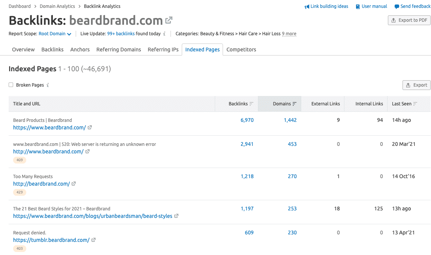Open external icon for tumblr.beardbrand.com URL
This screenshot has width=431, height=255.
[x=93, y=240]
